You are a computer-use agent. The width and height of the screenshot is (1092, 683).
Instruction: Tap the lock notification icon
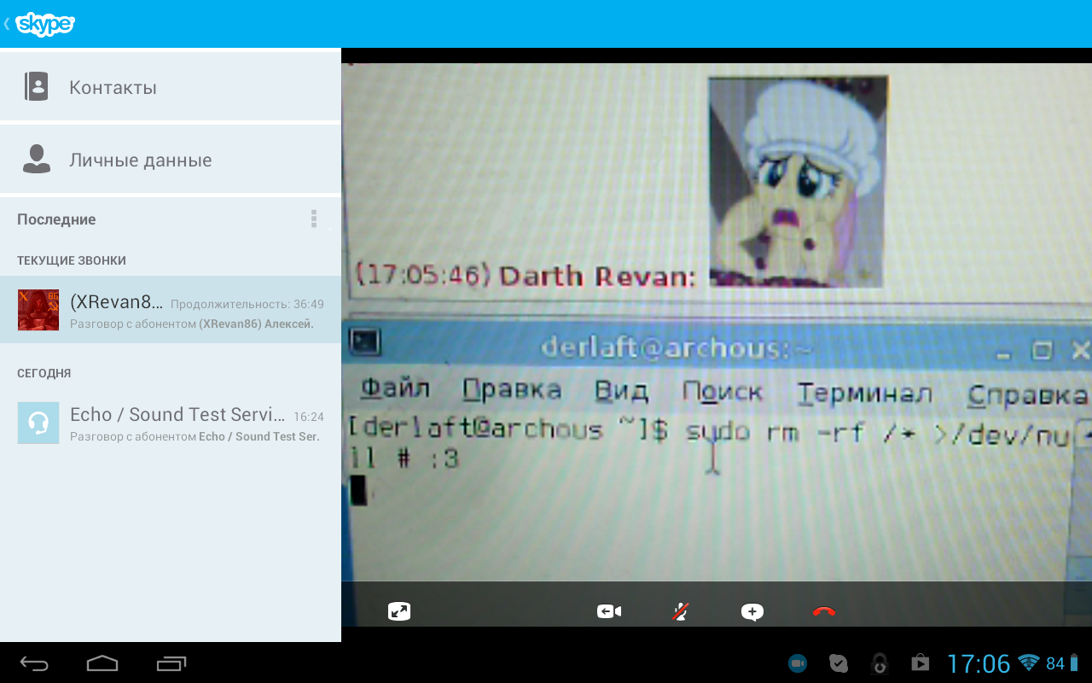point(880,663)
